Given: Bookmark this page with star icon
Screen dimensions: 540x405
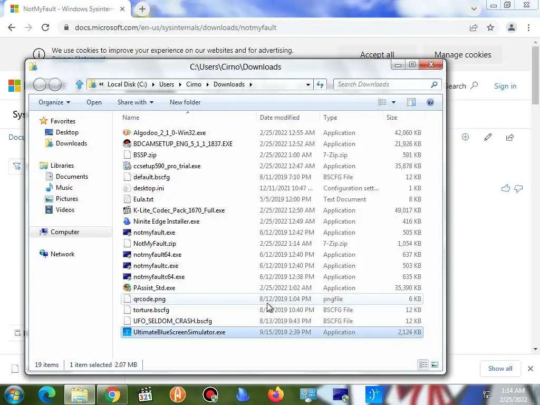Looking at the screenshot, I should (x=490, y=27).
